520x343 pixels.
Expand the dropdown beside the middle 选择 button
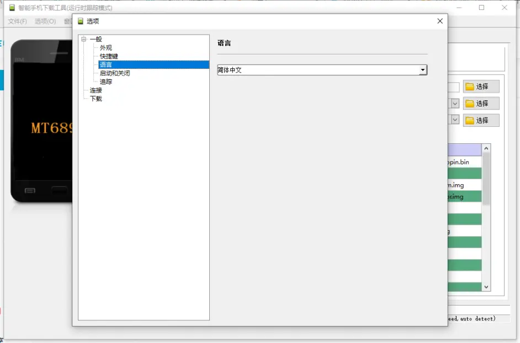455,104
